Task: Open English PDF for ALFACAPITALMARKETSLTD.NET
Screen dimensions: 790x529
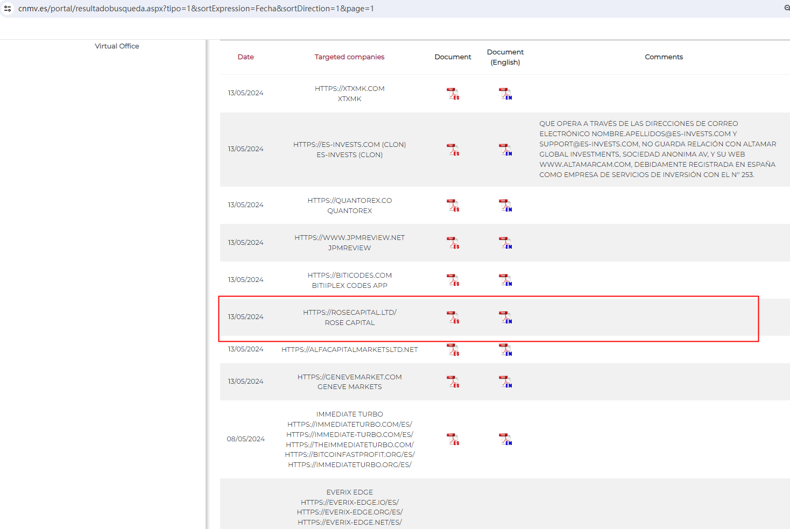Action: (x=505, y=350)
